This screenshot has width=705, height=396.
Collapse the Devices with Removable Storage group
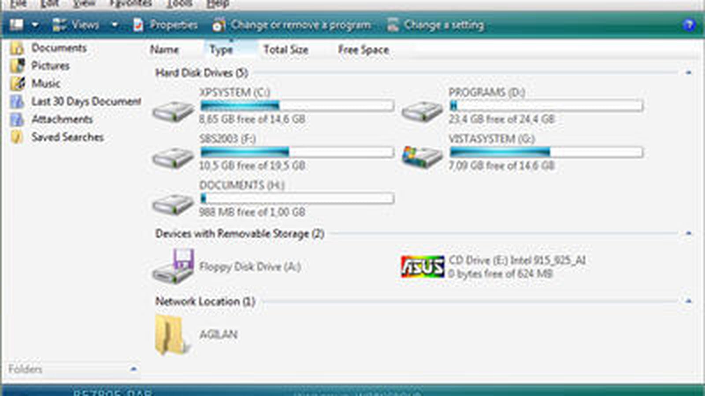coord(689,233)
